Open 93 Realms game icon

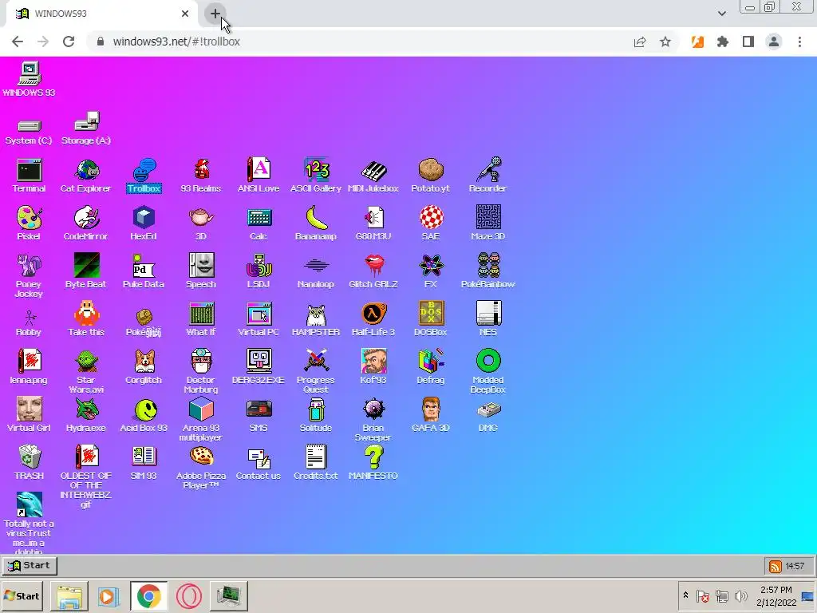pos(201,176)
